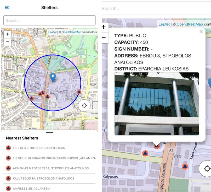Screen dimensions: 211x192
Task: Open the hamburger menu on Shelters screen
Action: point(7,8)
